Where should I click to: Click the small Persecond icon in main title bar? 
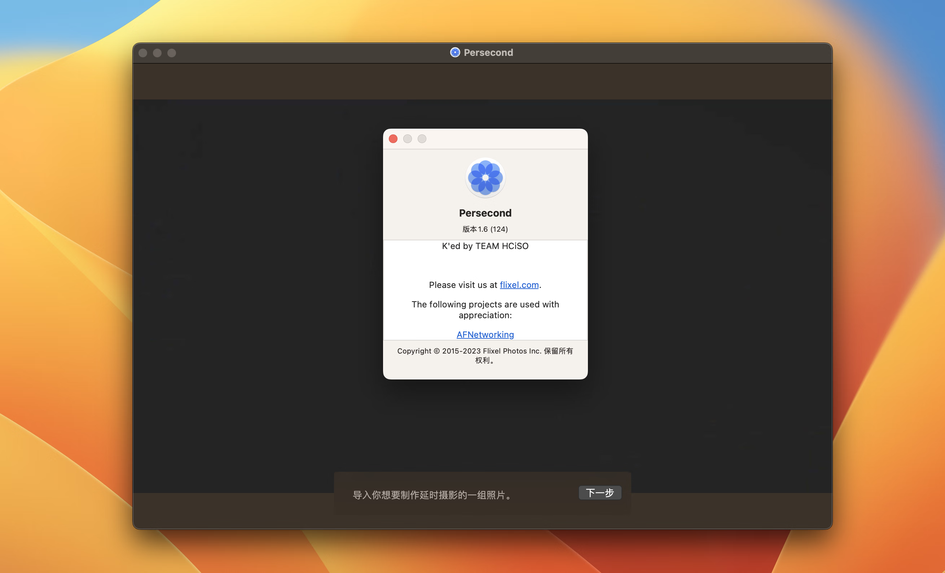click(455, 53)
